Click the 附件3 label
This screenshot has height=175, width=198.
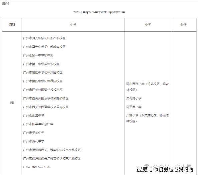click(6, 4)
